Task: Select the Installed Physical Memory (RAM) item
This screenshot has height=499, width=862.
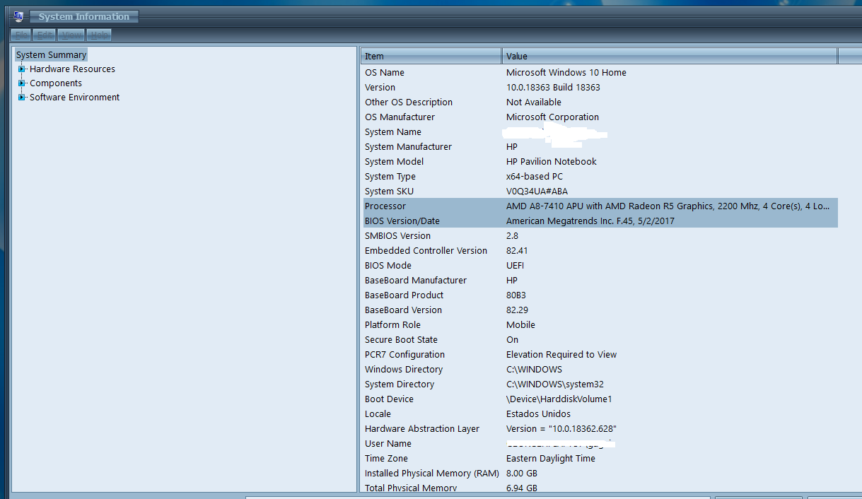Action: 432,474
